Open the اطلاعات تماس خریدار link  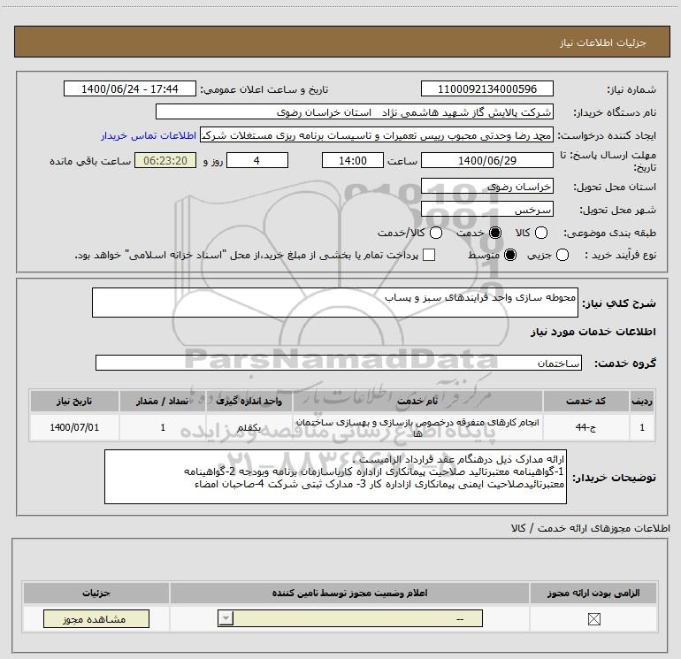149,135
